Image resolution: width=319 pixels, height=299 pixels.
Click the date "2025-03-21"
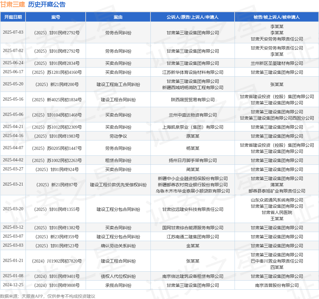coord(13,184)
